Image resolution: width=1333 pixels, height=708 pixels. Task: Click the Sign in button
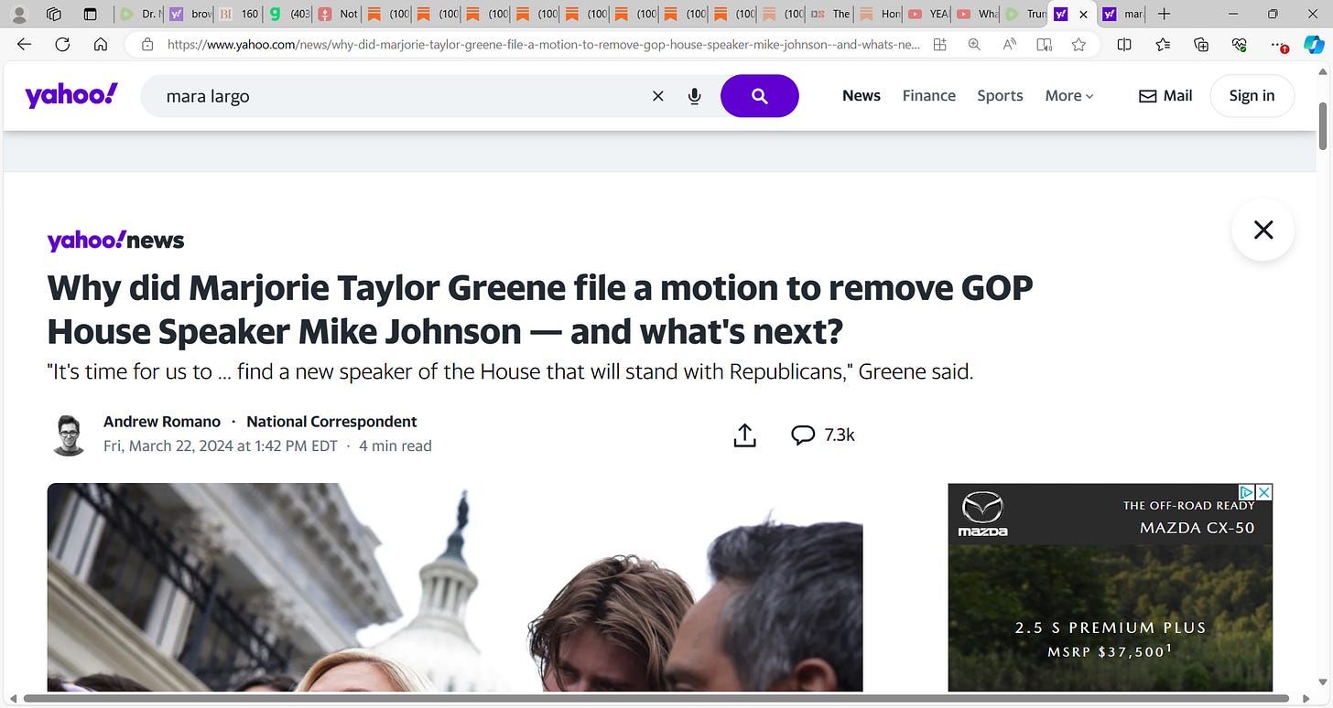[x=1252, y=96]
